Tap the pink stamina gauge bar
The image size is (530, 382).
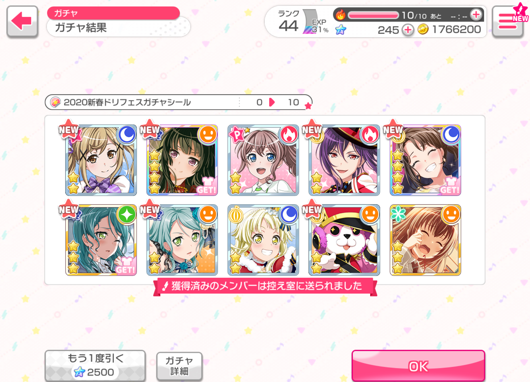373,15
